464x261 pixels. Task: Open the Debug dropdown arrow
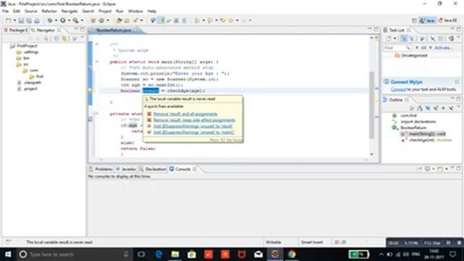57,20
